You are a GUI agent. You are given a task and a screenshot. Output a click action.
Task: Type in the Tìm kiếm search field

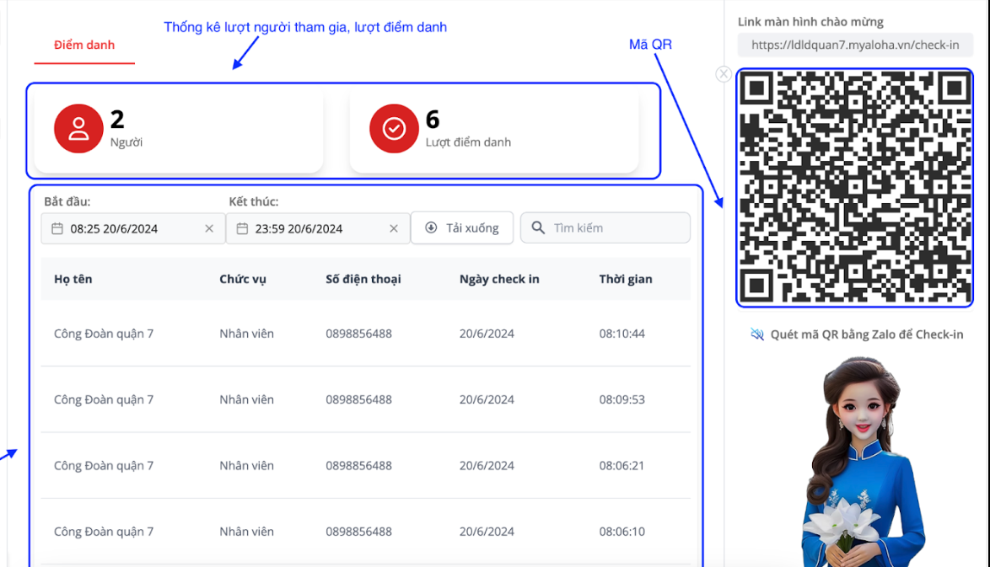616,227
